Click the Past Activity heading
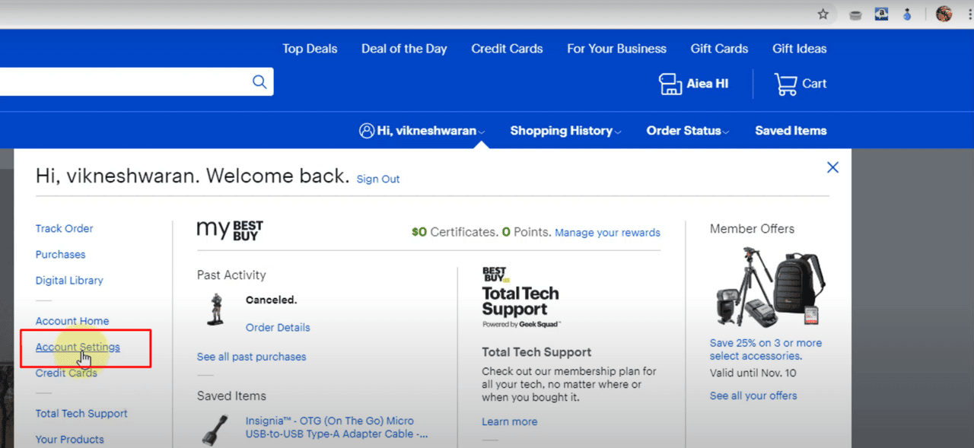 (x=231, y=275)
